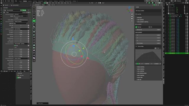Select the active green Transform tool
The height and width of the screenshot is (106, 189).
pos(34,21)
